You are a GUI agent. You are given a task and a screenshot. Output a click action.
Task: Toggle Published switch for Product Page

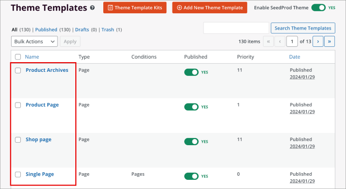pos(191,107)
